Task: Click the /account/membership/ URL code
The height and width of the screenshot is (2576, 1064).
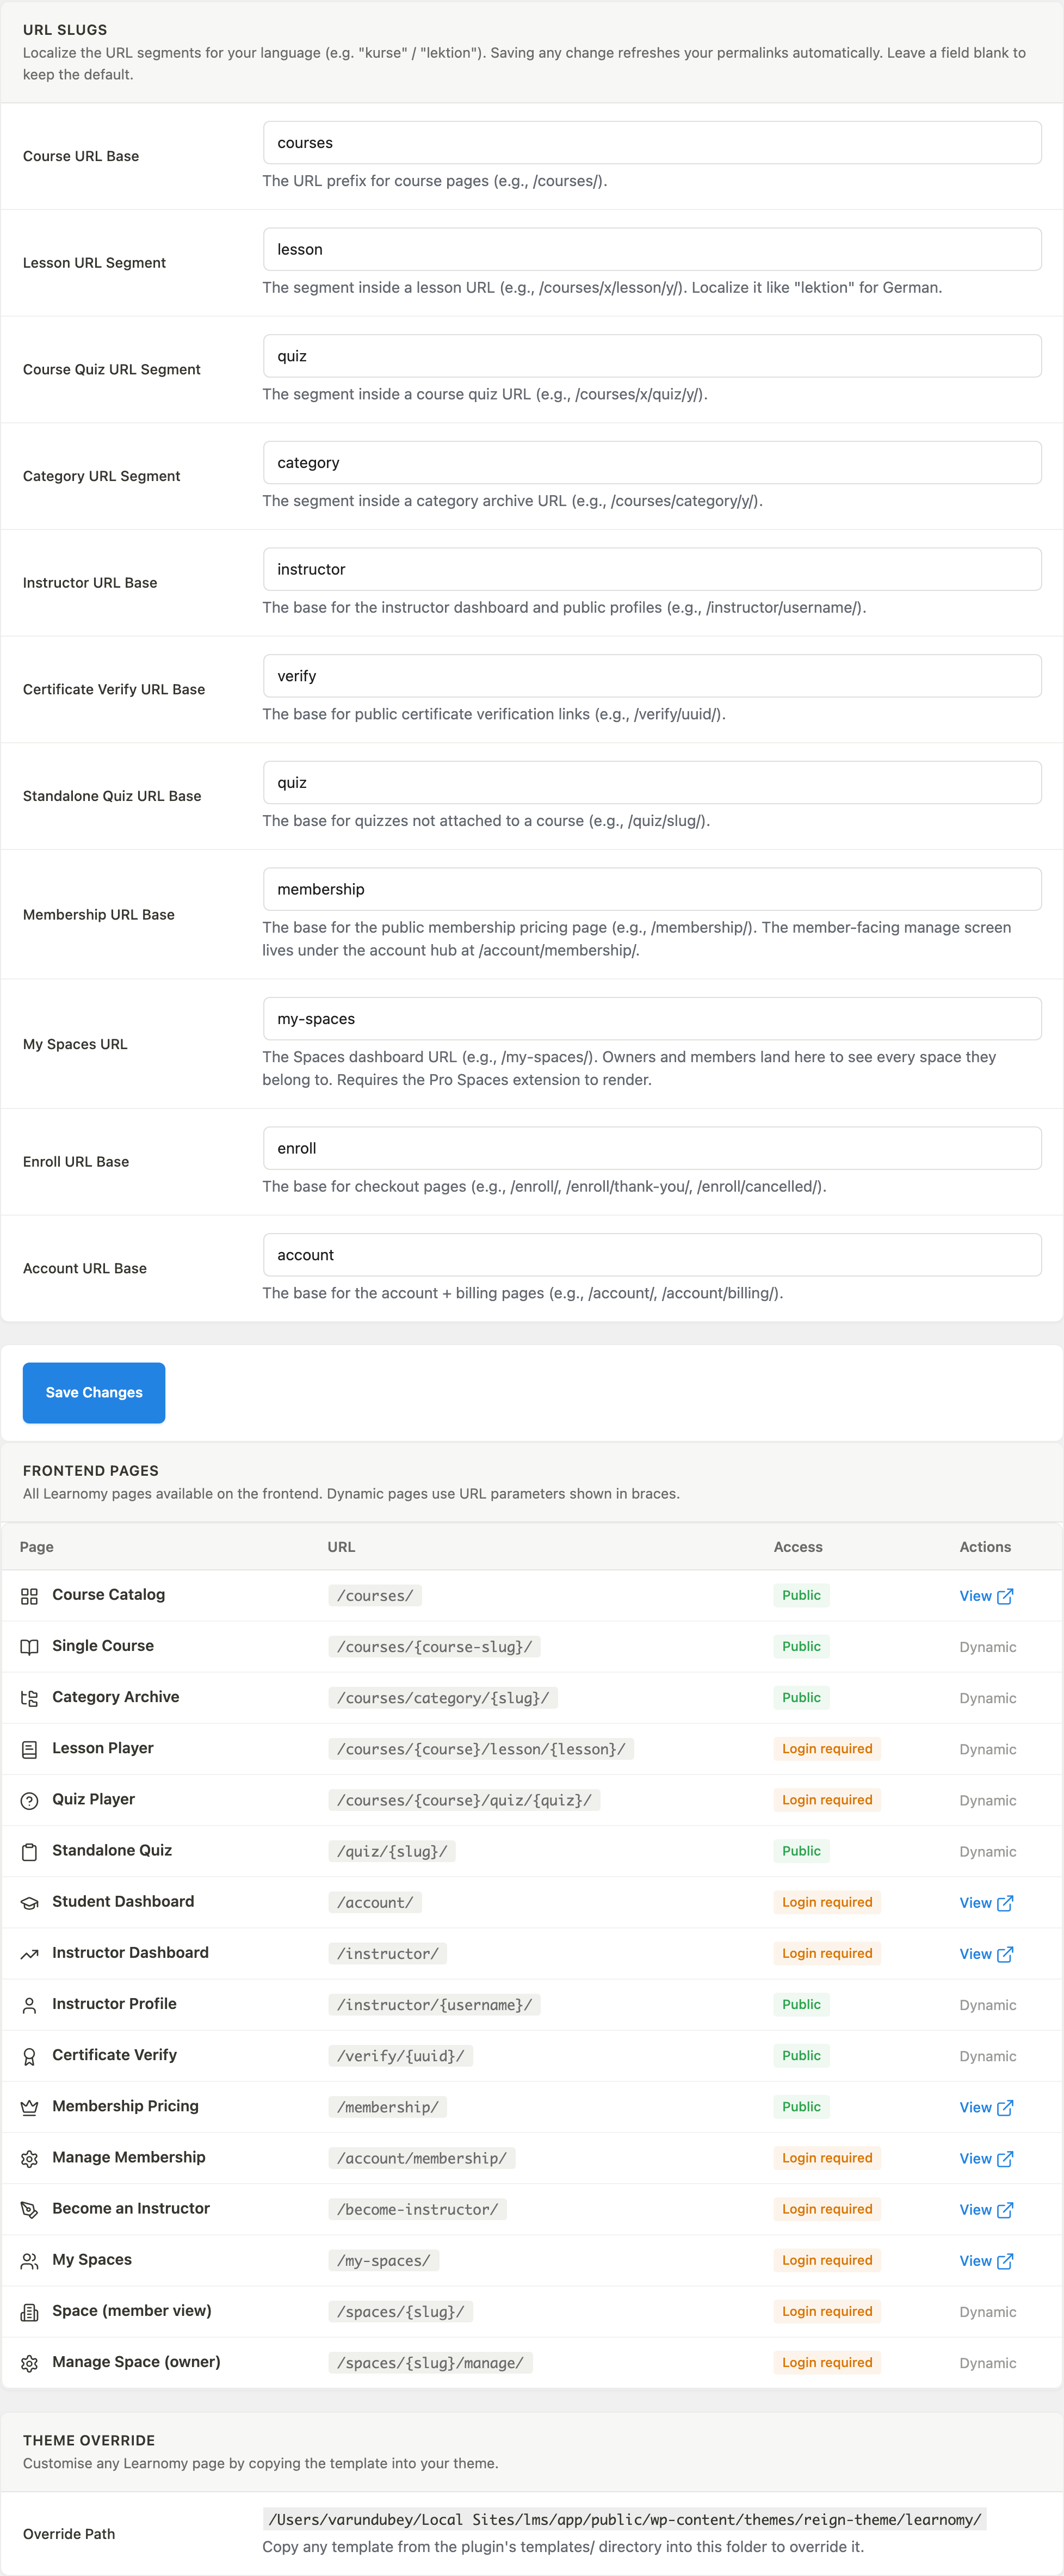Action: [422, 2159]
